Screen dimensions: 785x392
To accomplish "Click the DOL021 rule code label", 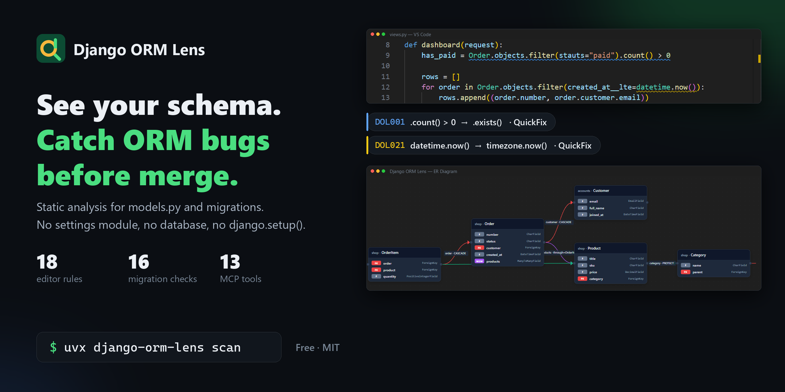I will tap(390, 145).
